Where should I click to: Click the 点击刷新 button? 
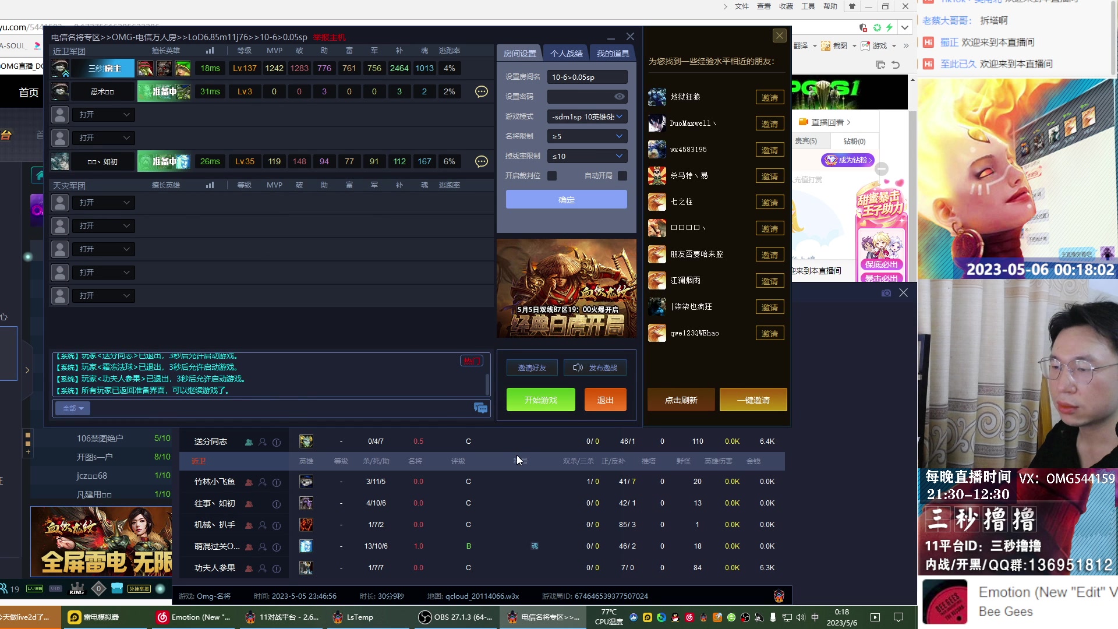click(681, 400)
